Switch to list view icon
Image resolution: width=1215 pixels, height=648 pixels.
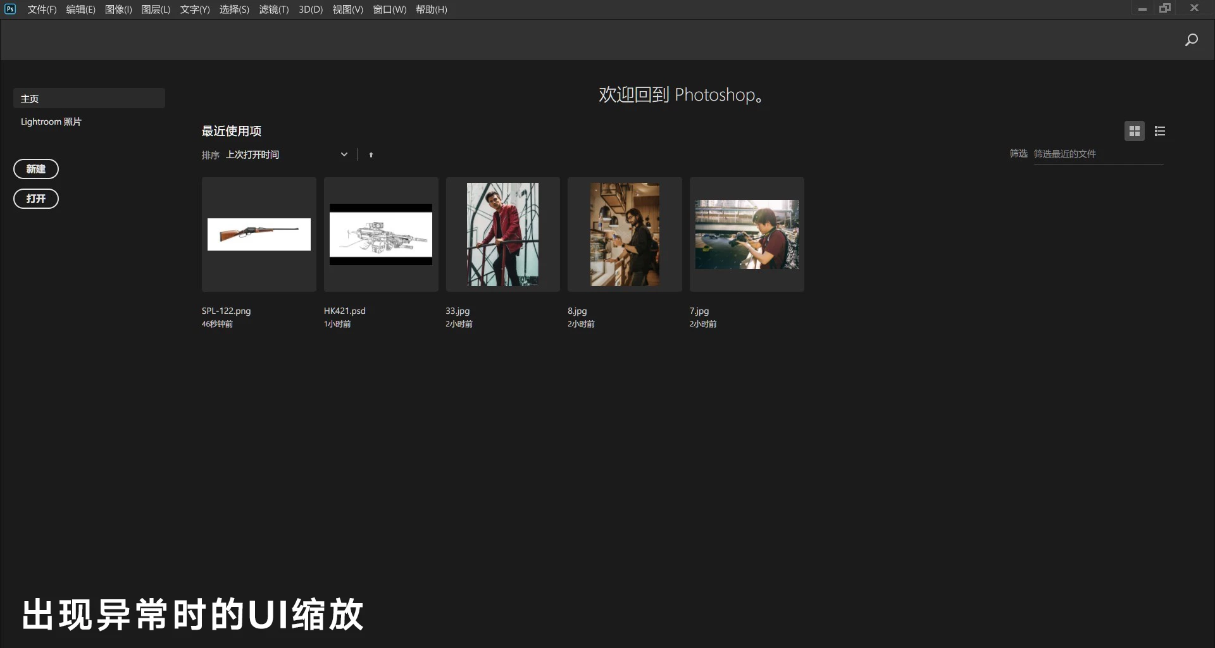click(1160, 131)
